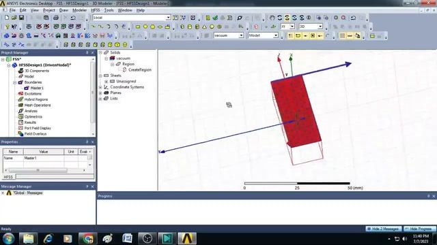This screenshot has width=437, height=245.
Task: Open the HFSS menu
Action: pyautogui.click(x=96, y=10)
